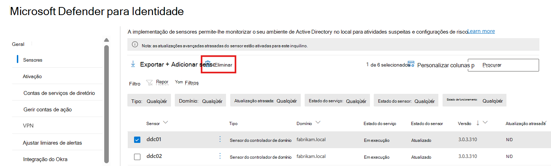This screenshot has width=551, height=166.
Task: Click the Filtros link
Action: pos(192,83)
